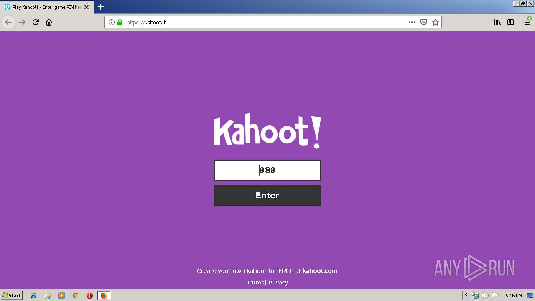Save page to Pocket
Viewport: 535px width, 301px height.
click(x=424, y=22)
